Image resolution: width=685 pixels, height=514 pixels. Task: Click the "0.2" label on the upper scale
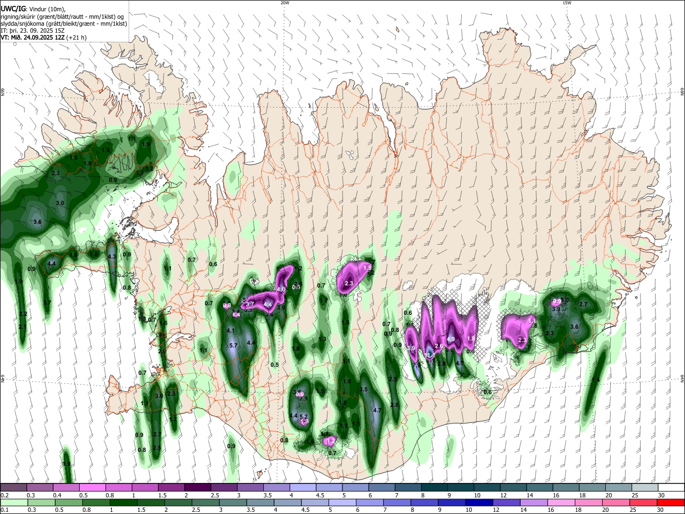coord(4,495)
